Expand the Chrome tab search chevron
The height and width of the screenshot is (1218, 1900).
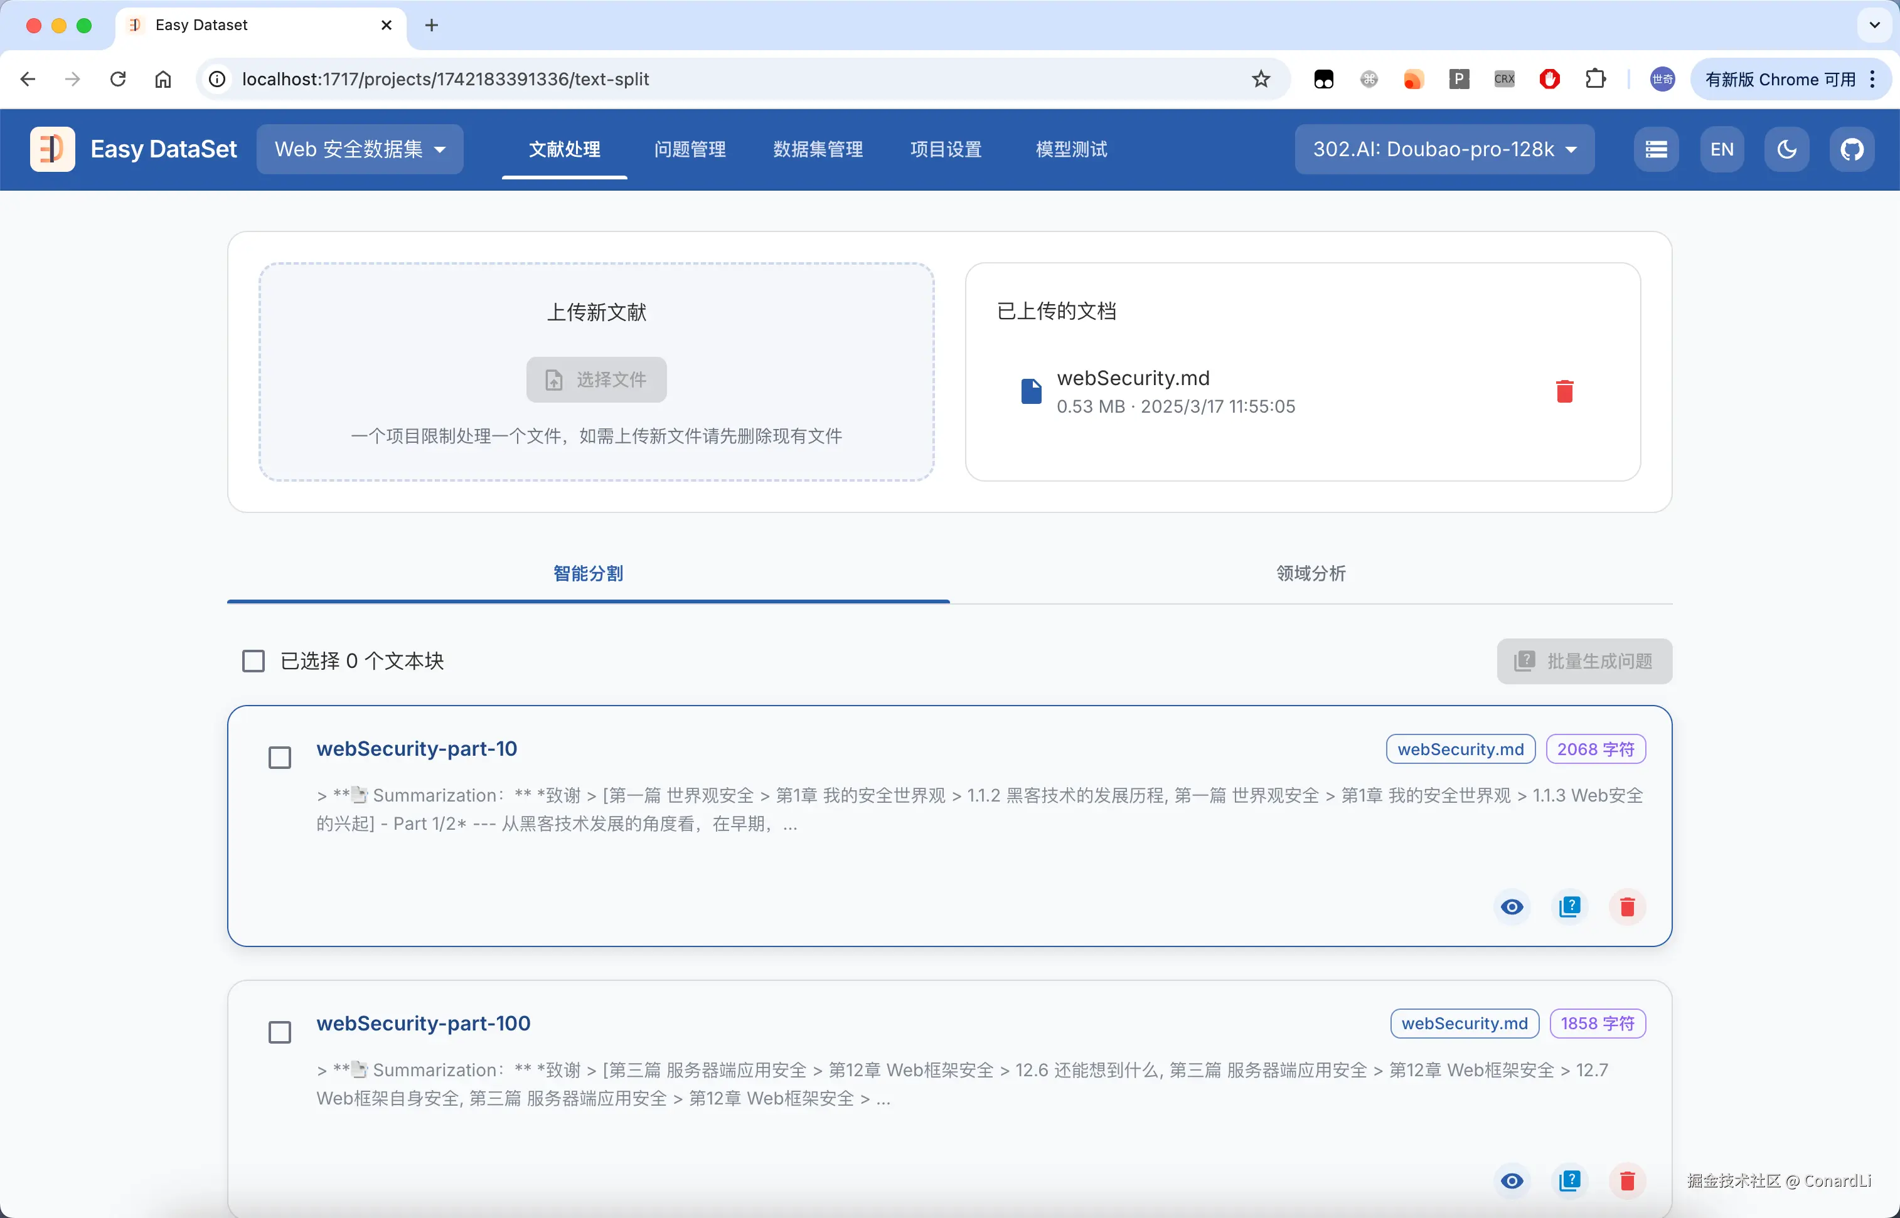(1874, 25)
